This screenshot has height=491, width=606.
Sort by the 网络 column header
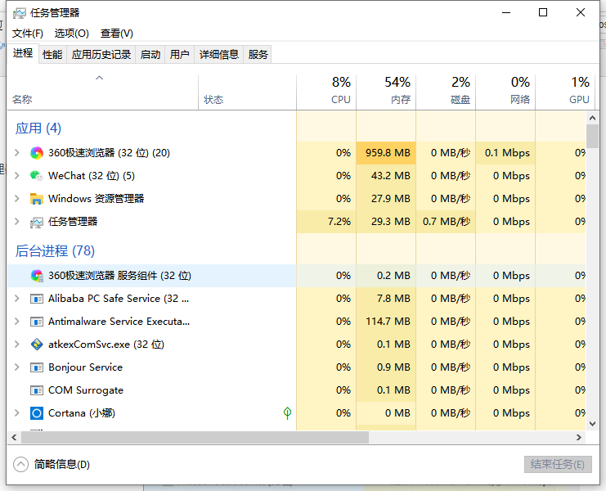coord(505,92)
